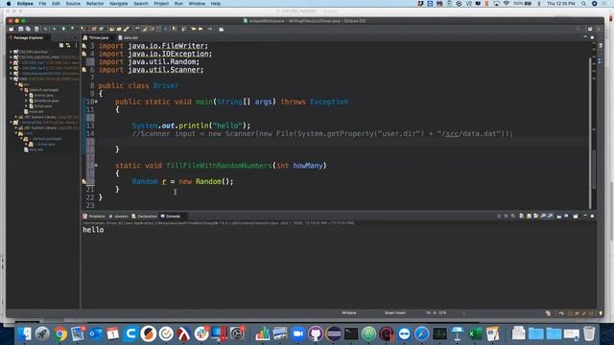Open the Source menu
The image size is (614, 345).
[x=73, y=4]
